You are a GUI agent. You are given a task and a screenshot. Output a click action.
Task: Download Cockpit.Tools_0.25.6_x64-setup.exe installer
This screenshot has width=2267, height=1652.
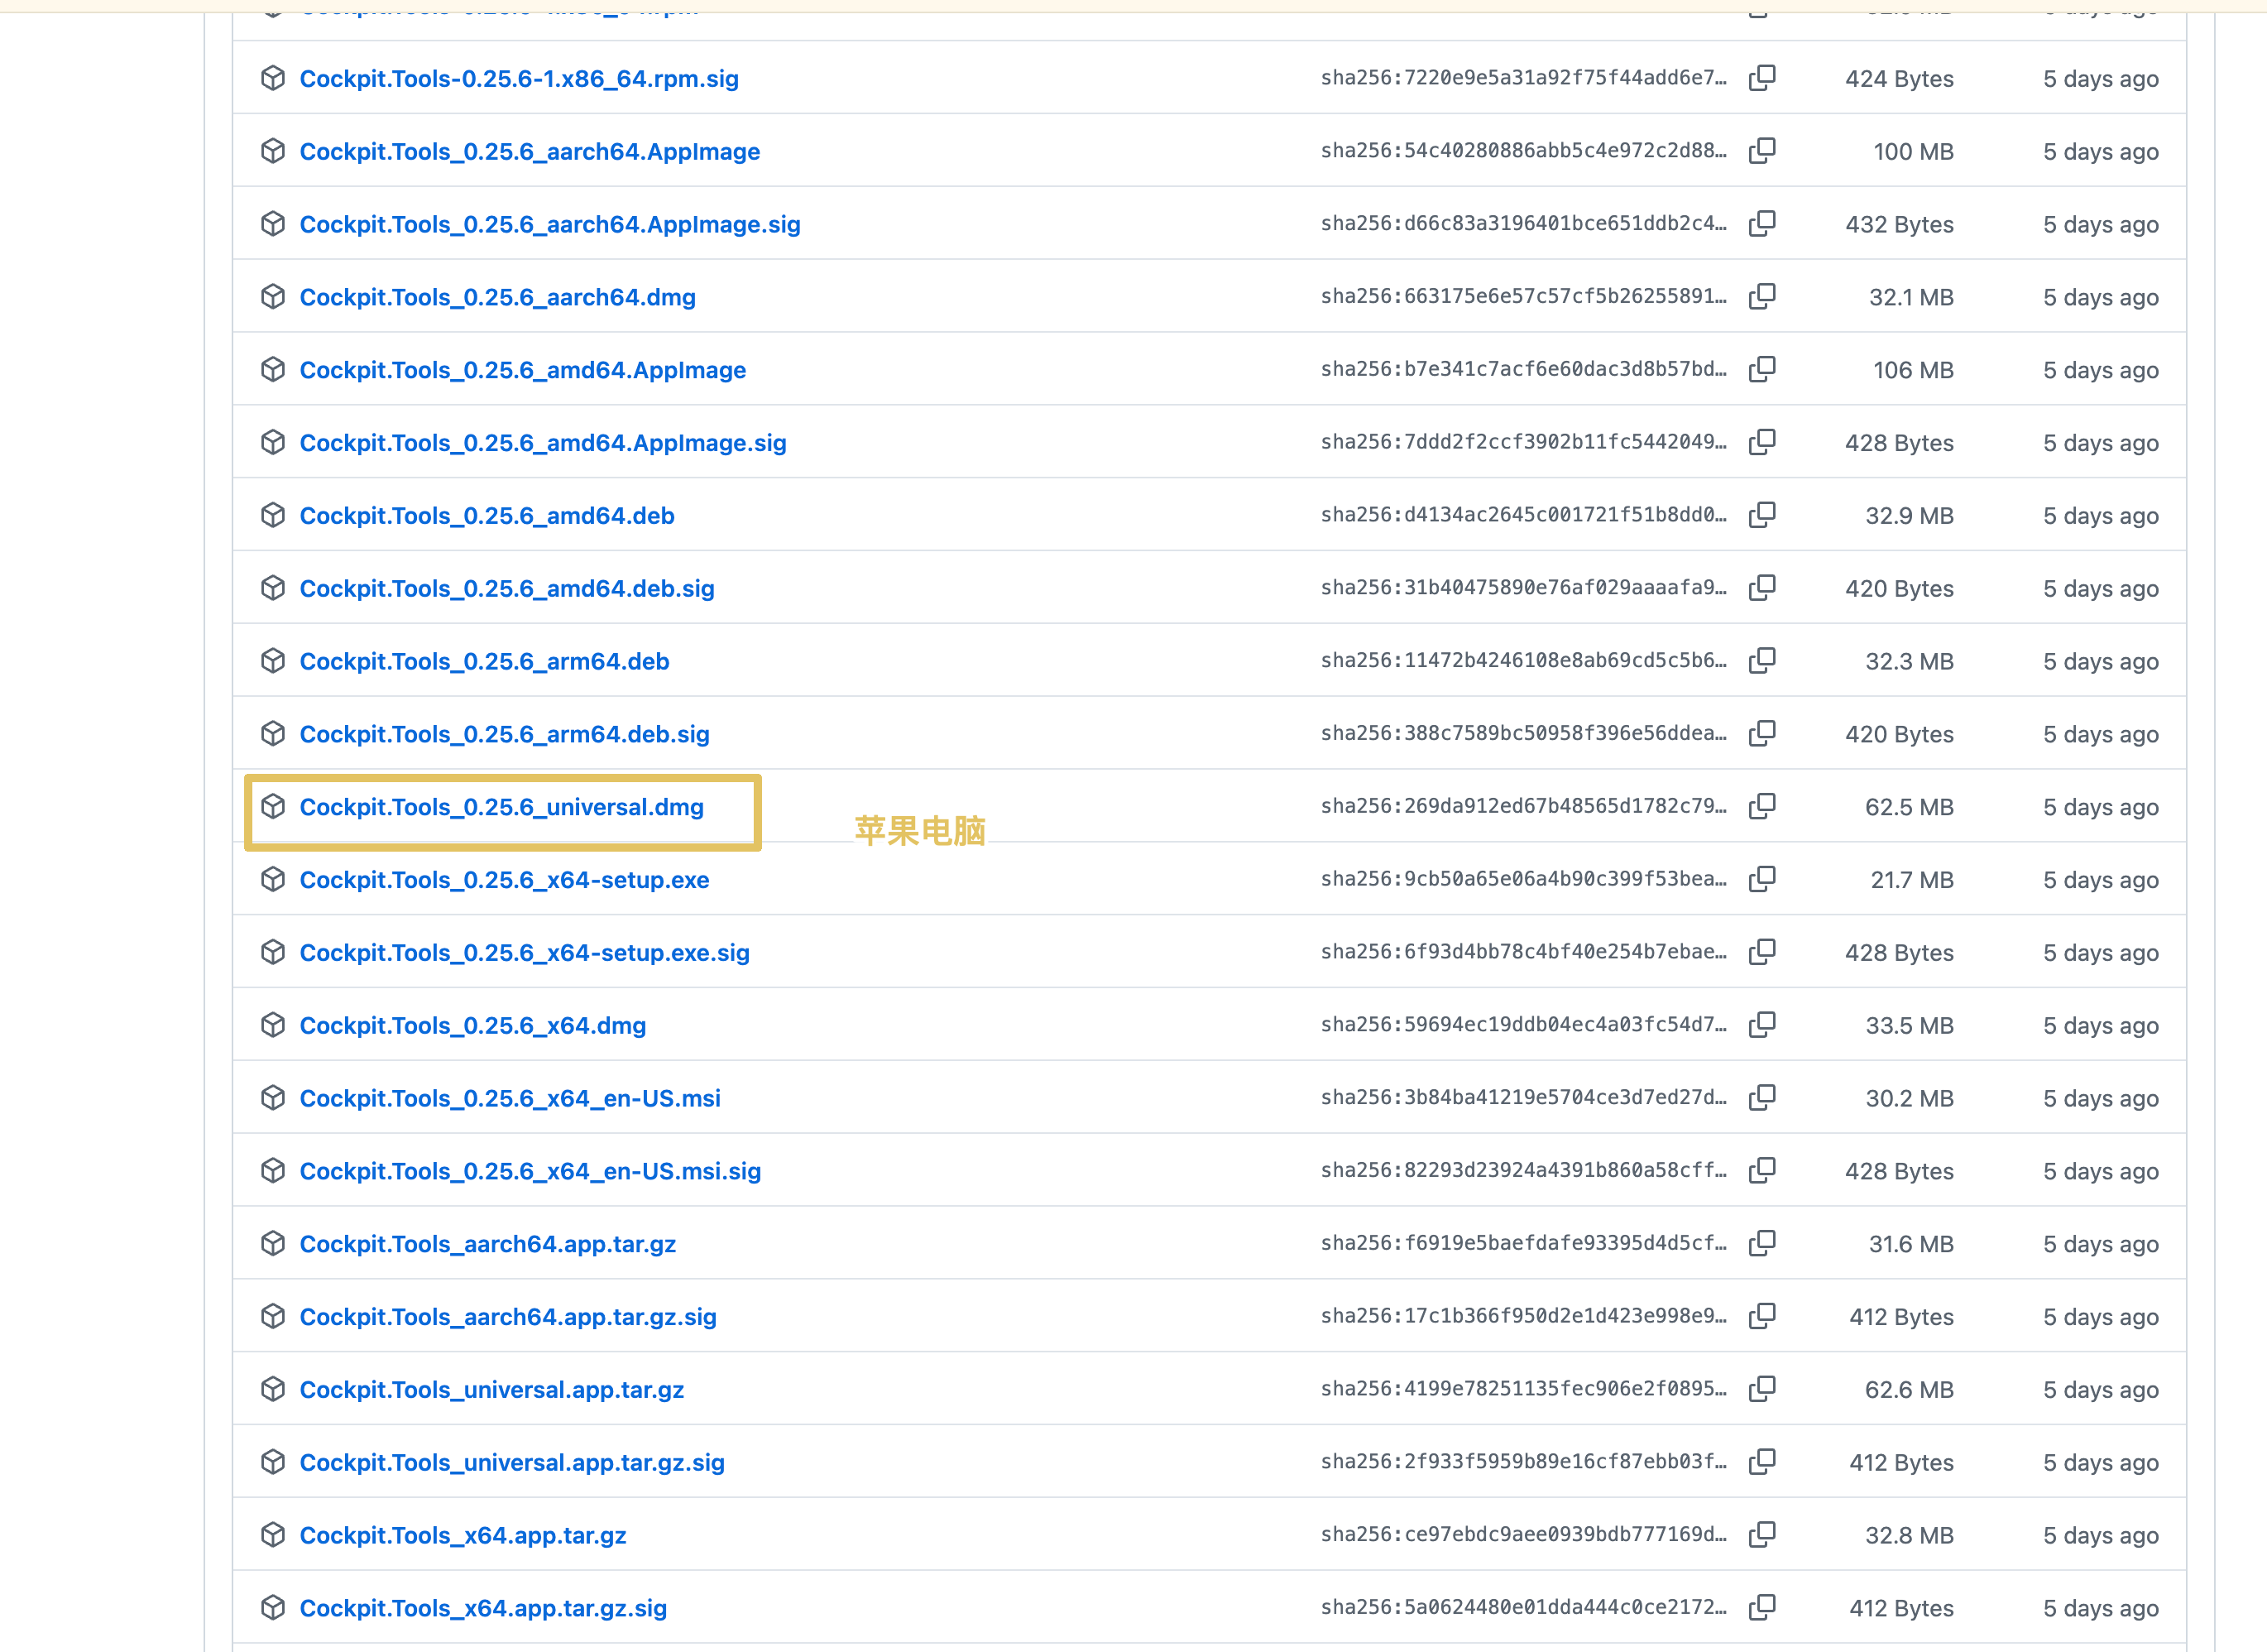(505, 880)
